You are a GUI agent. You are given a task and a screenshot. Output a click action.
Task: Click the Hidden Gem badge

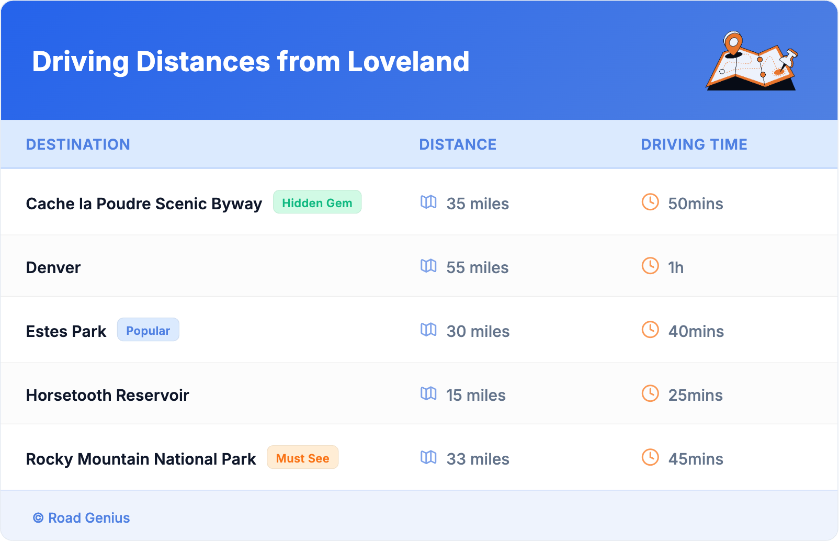point(317,202)
